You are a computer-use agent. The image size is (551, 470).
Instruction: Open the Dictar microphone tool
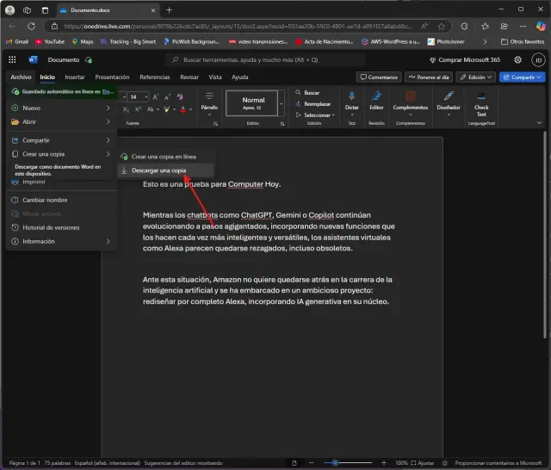pyautogui.click(x=351, y=96)
